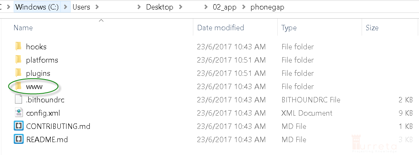Sort files by Size column header
Screen dimensions: 419x155
[372, 28]
